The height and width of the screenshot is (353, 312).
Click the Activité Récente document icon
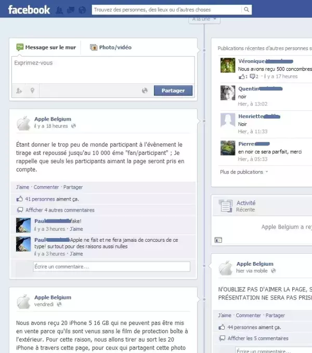[226, 206]
